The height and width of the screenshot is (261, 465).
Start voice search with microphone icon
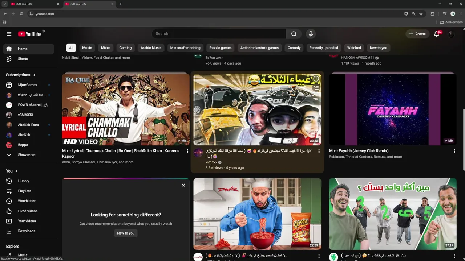[311, 34]
